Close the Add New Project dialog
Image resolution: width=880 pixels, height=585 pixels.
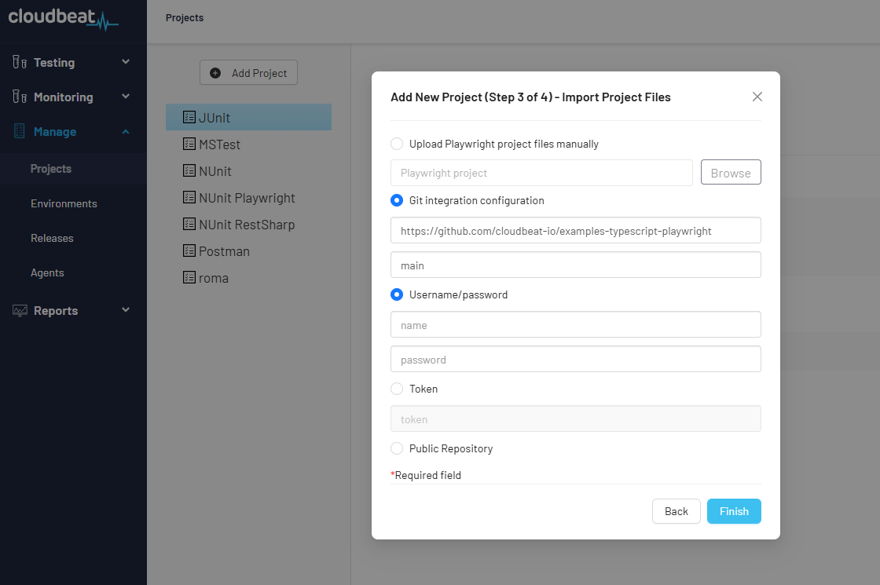click(x=757, y=97)
